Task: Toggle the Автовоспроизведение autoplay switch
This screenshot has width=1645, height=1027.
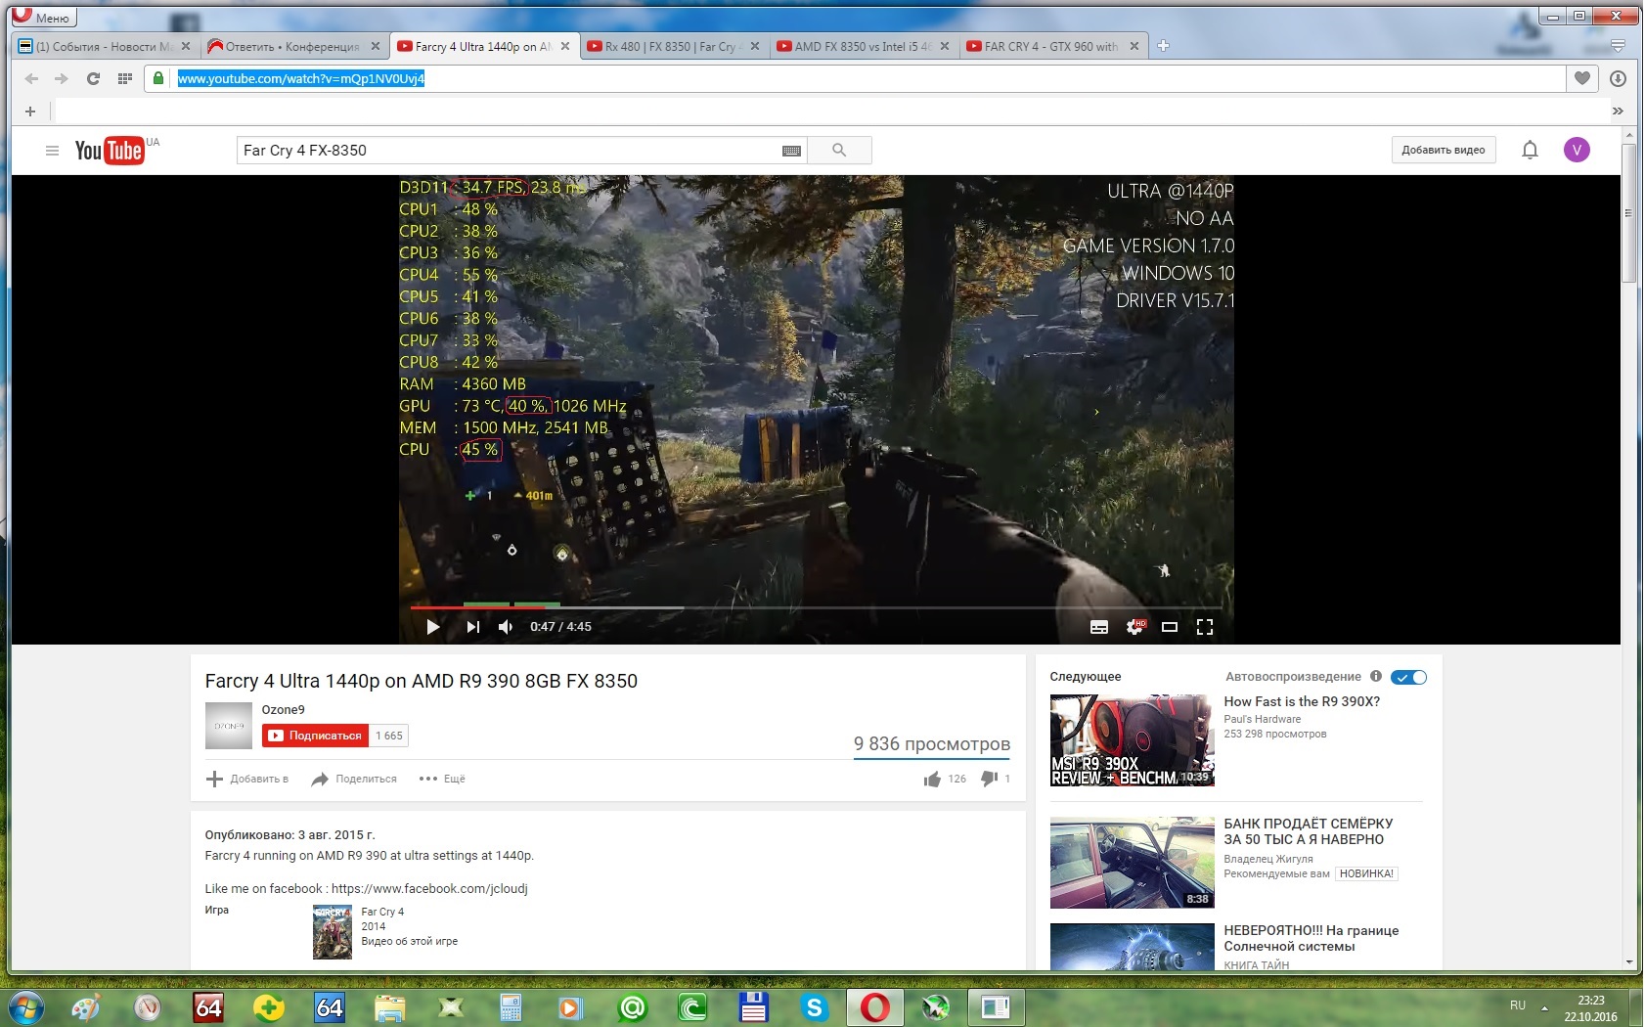Action: [1409, 677]
